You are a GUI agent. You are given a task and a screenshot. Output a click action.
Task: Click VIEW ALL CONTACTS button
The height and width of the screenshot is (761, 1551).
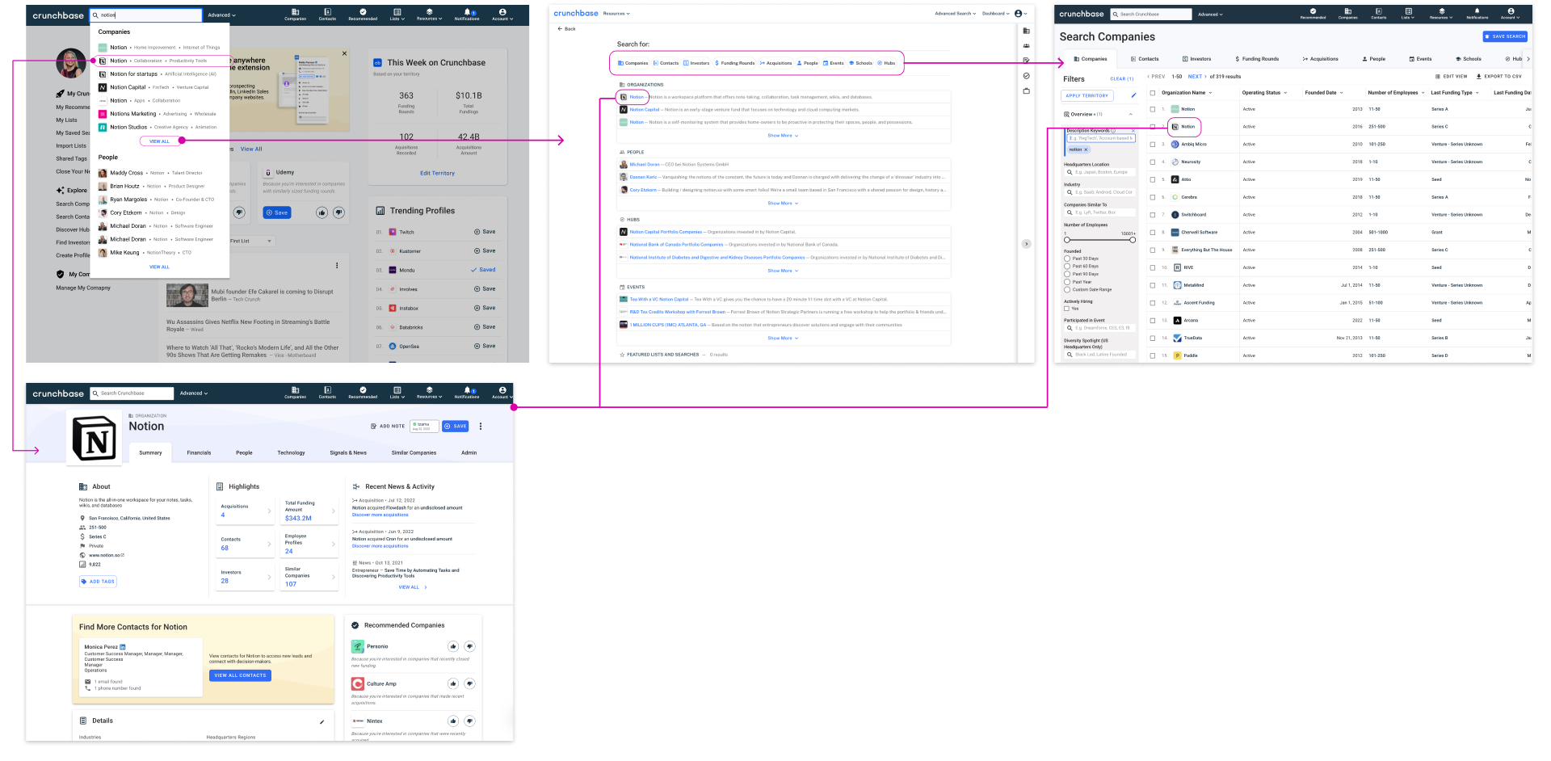click(x=240, y=675)
